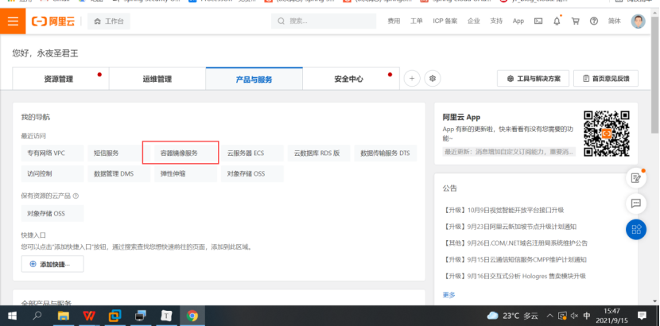The height and width of the screenshot is (326, 660).
Task: Open 对象存储 OSS in recent visits
Action: coord(252,173)
